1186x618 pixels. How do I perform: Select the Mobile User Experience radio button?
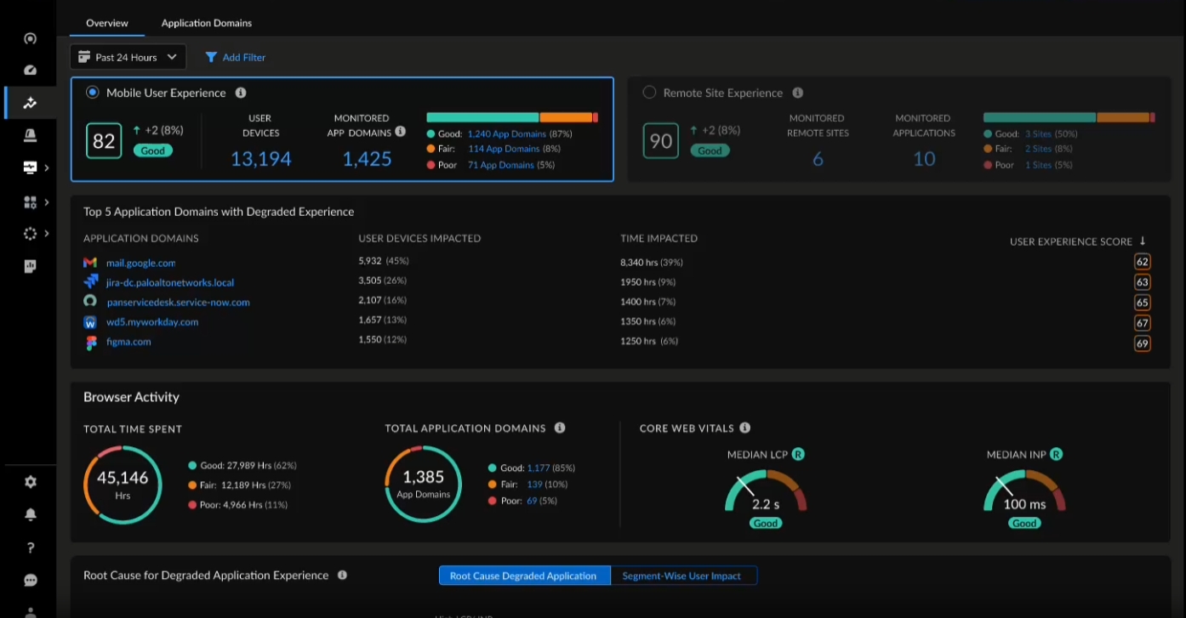(92, 93)
